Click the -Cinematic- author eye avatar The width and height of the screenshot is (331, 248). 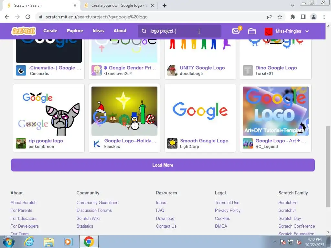pos(21,70)
